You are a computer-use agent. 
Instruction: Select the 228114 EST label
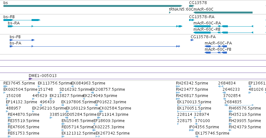[x=184, y=115]
